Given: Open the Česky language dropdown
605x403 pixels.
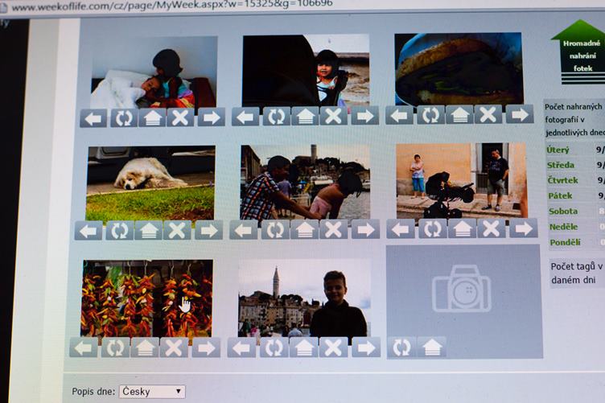Looking at the screenshot, I should (x=152, y=392).
